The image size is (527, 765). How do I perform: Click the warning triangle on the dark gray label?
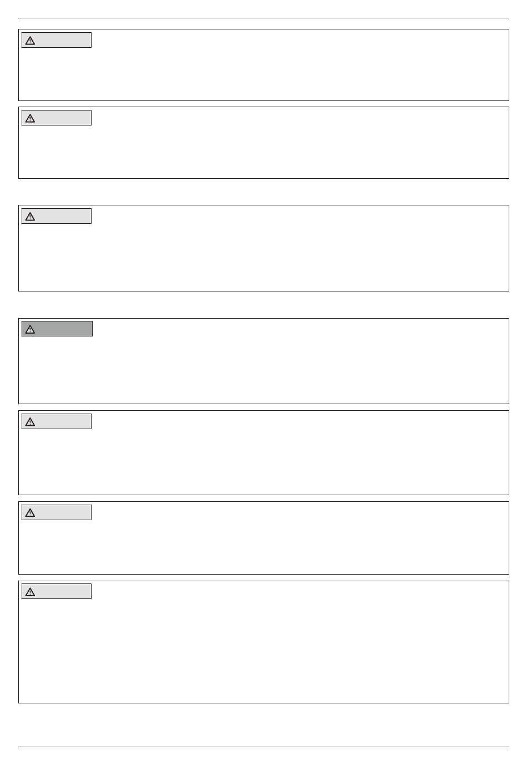(30, 329)
